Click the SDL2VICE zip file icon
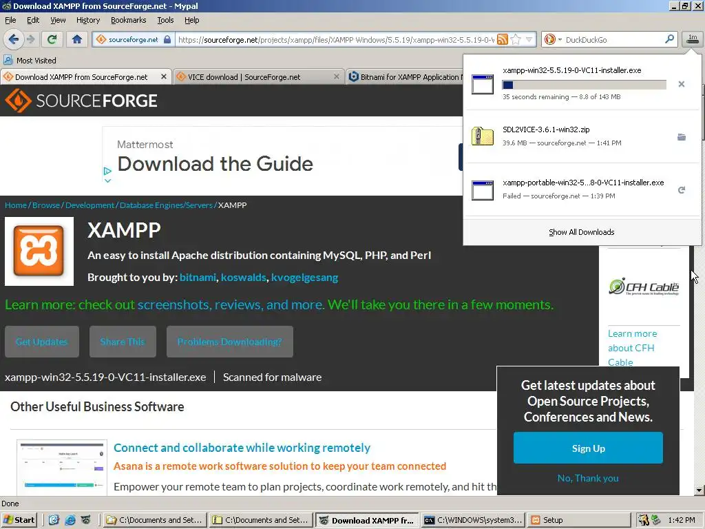 [x=483, y=136]
